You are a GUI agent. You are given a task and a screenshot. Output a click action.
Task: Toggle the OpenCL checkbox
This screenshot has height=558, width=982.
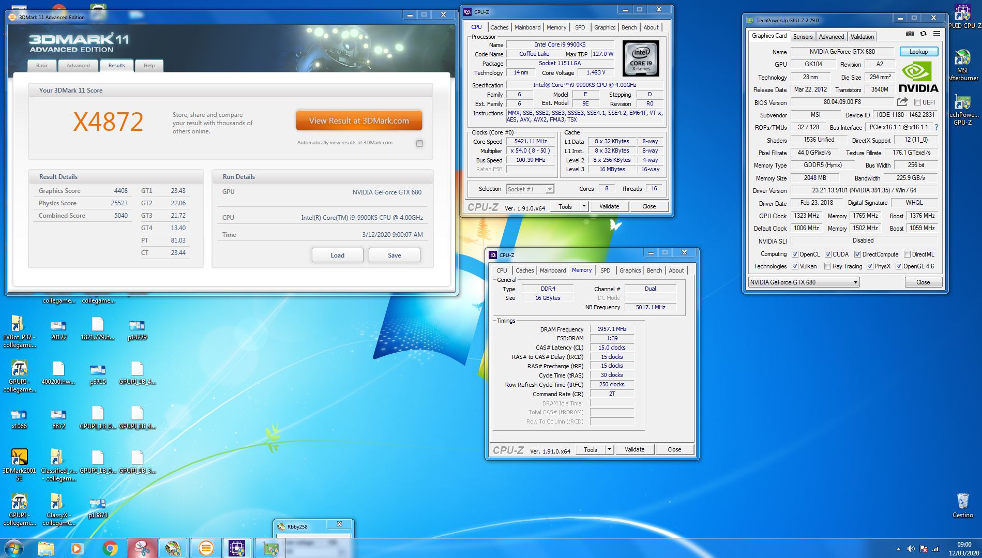(795, 254)
